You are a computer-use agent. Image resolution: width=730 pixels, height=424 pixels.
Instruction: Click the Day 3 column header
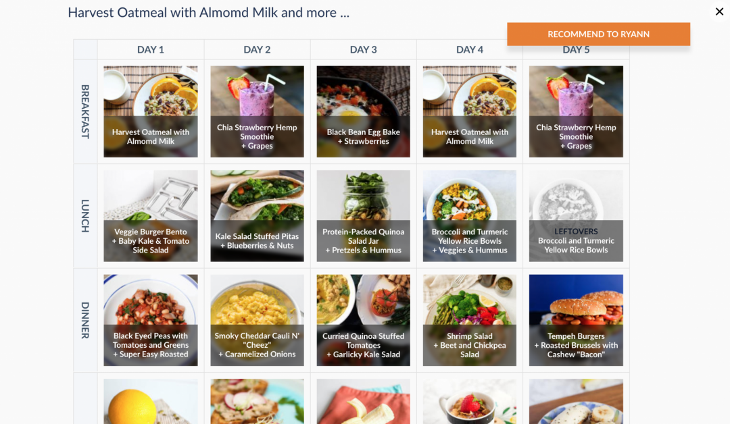[x=364, y=49]
